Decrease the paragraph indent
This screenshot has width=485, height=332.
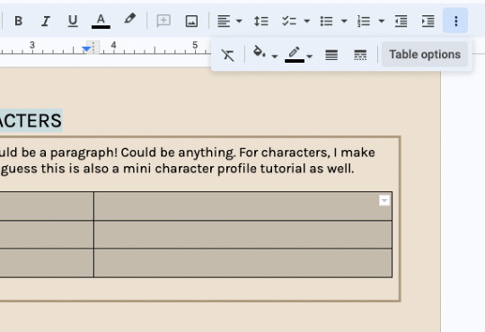[401, 21]
